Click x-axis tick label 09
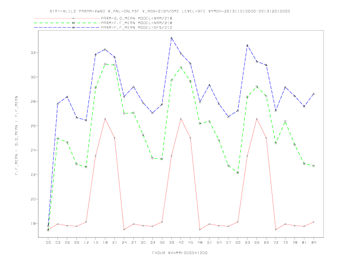Image resolution: width=342 pixels, height=264 pixels. point(76,242)
